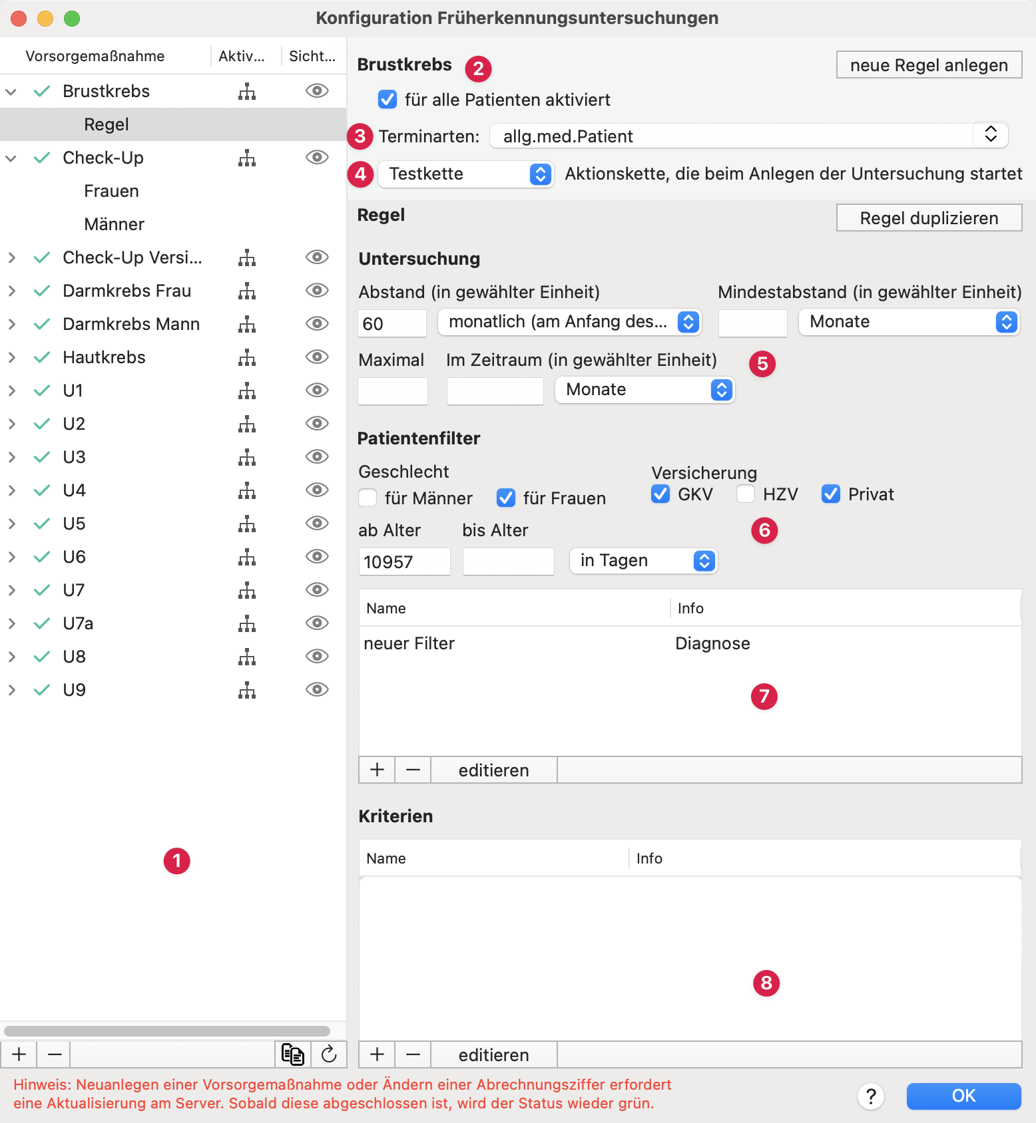Image resolution: width=1036 pixels, height=1123 pixels.
Task: Check the HZV insurance checkbox
Action: point(746,494)
